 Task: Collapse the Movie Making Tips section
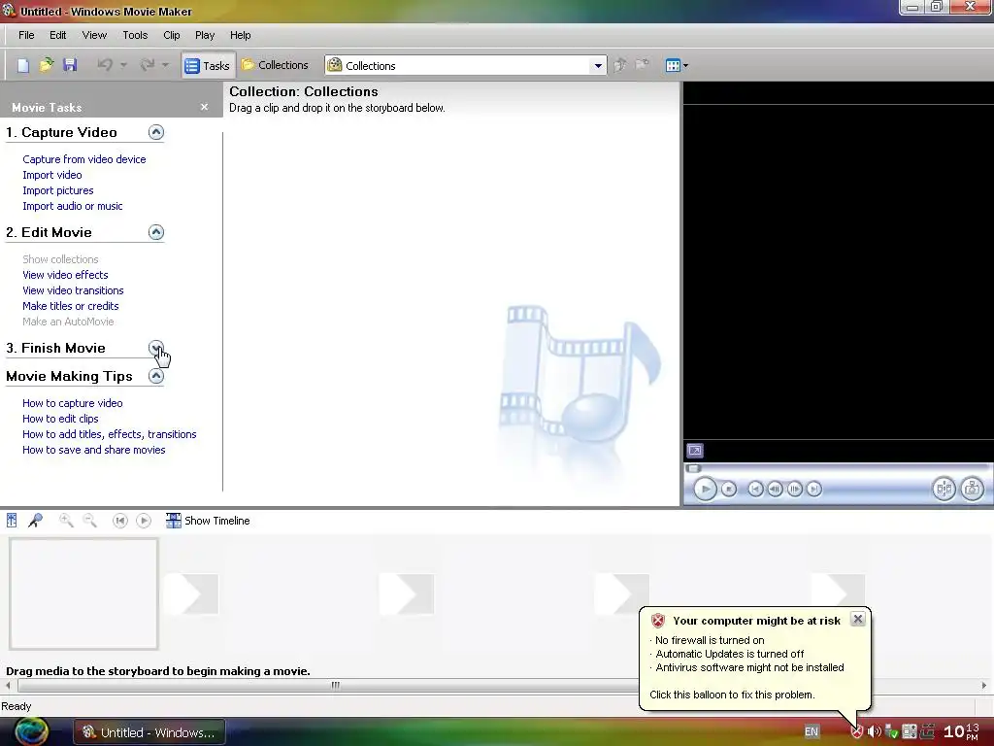pos(156,376)
